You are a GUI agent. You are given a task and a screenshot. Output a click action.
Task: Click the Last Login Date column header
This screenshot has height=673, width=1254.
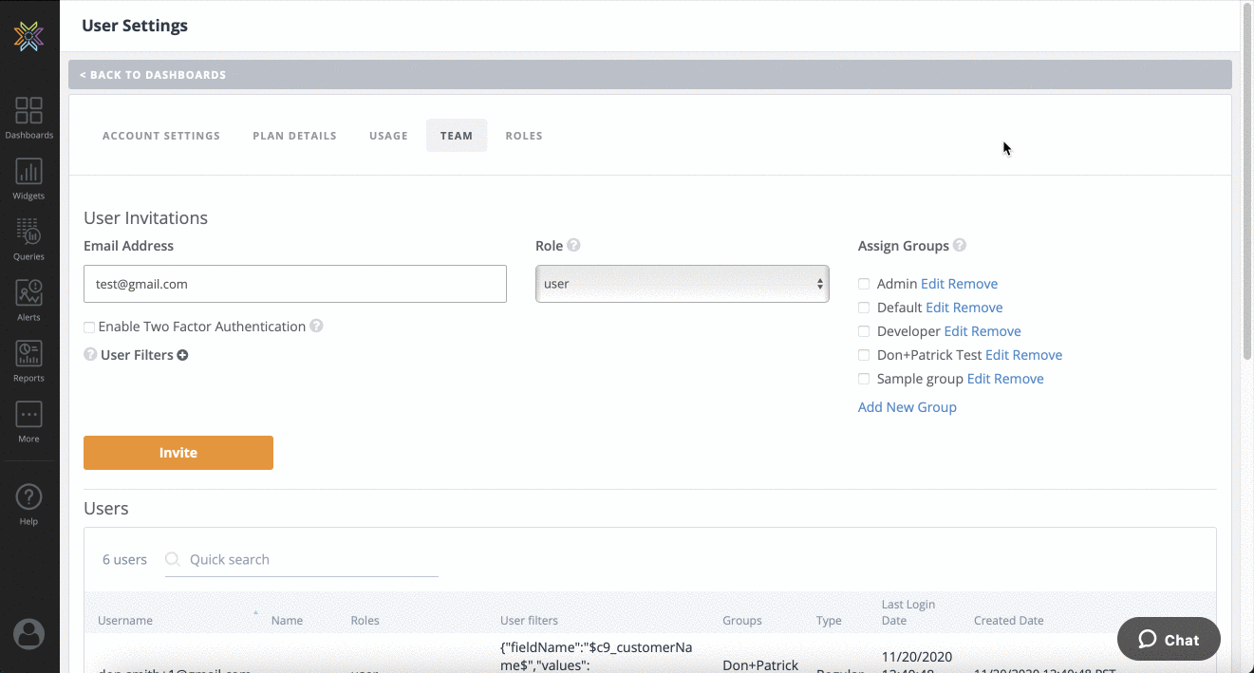908,612
